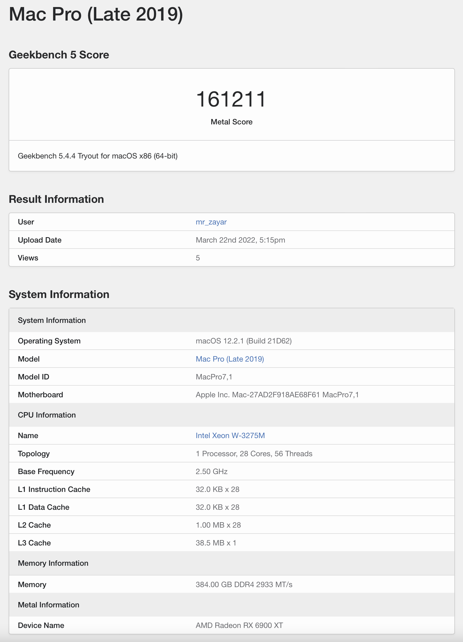
Task: Click the MacPro7,1 Model ID value
Action: [214, 377]
